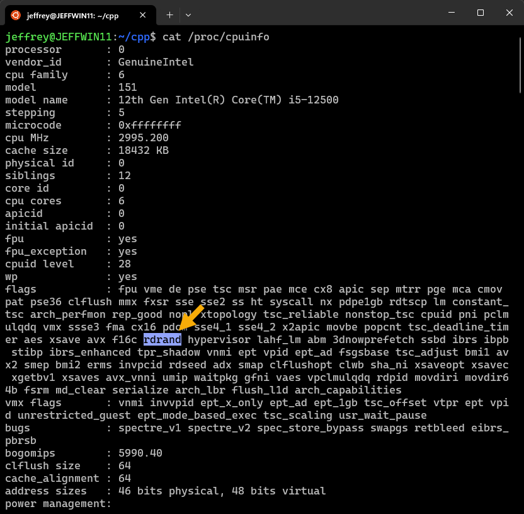
Task: Expand the new tab profile dropdown chevron
Action: [188, 14]
